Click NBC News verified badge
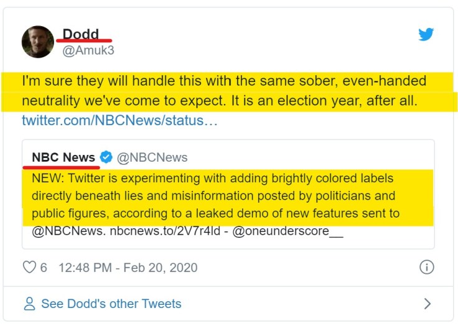The width and height of the screenshot is (458, 326). 106,157
